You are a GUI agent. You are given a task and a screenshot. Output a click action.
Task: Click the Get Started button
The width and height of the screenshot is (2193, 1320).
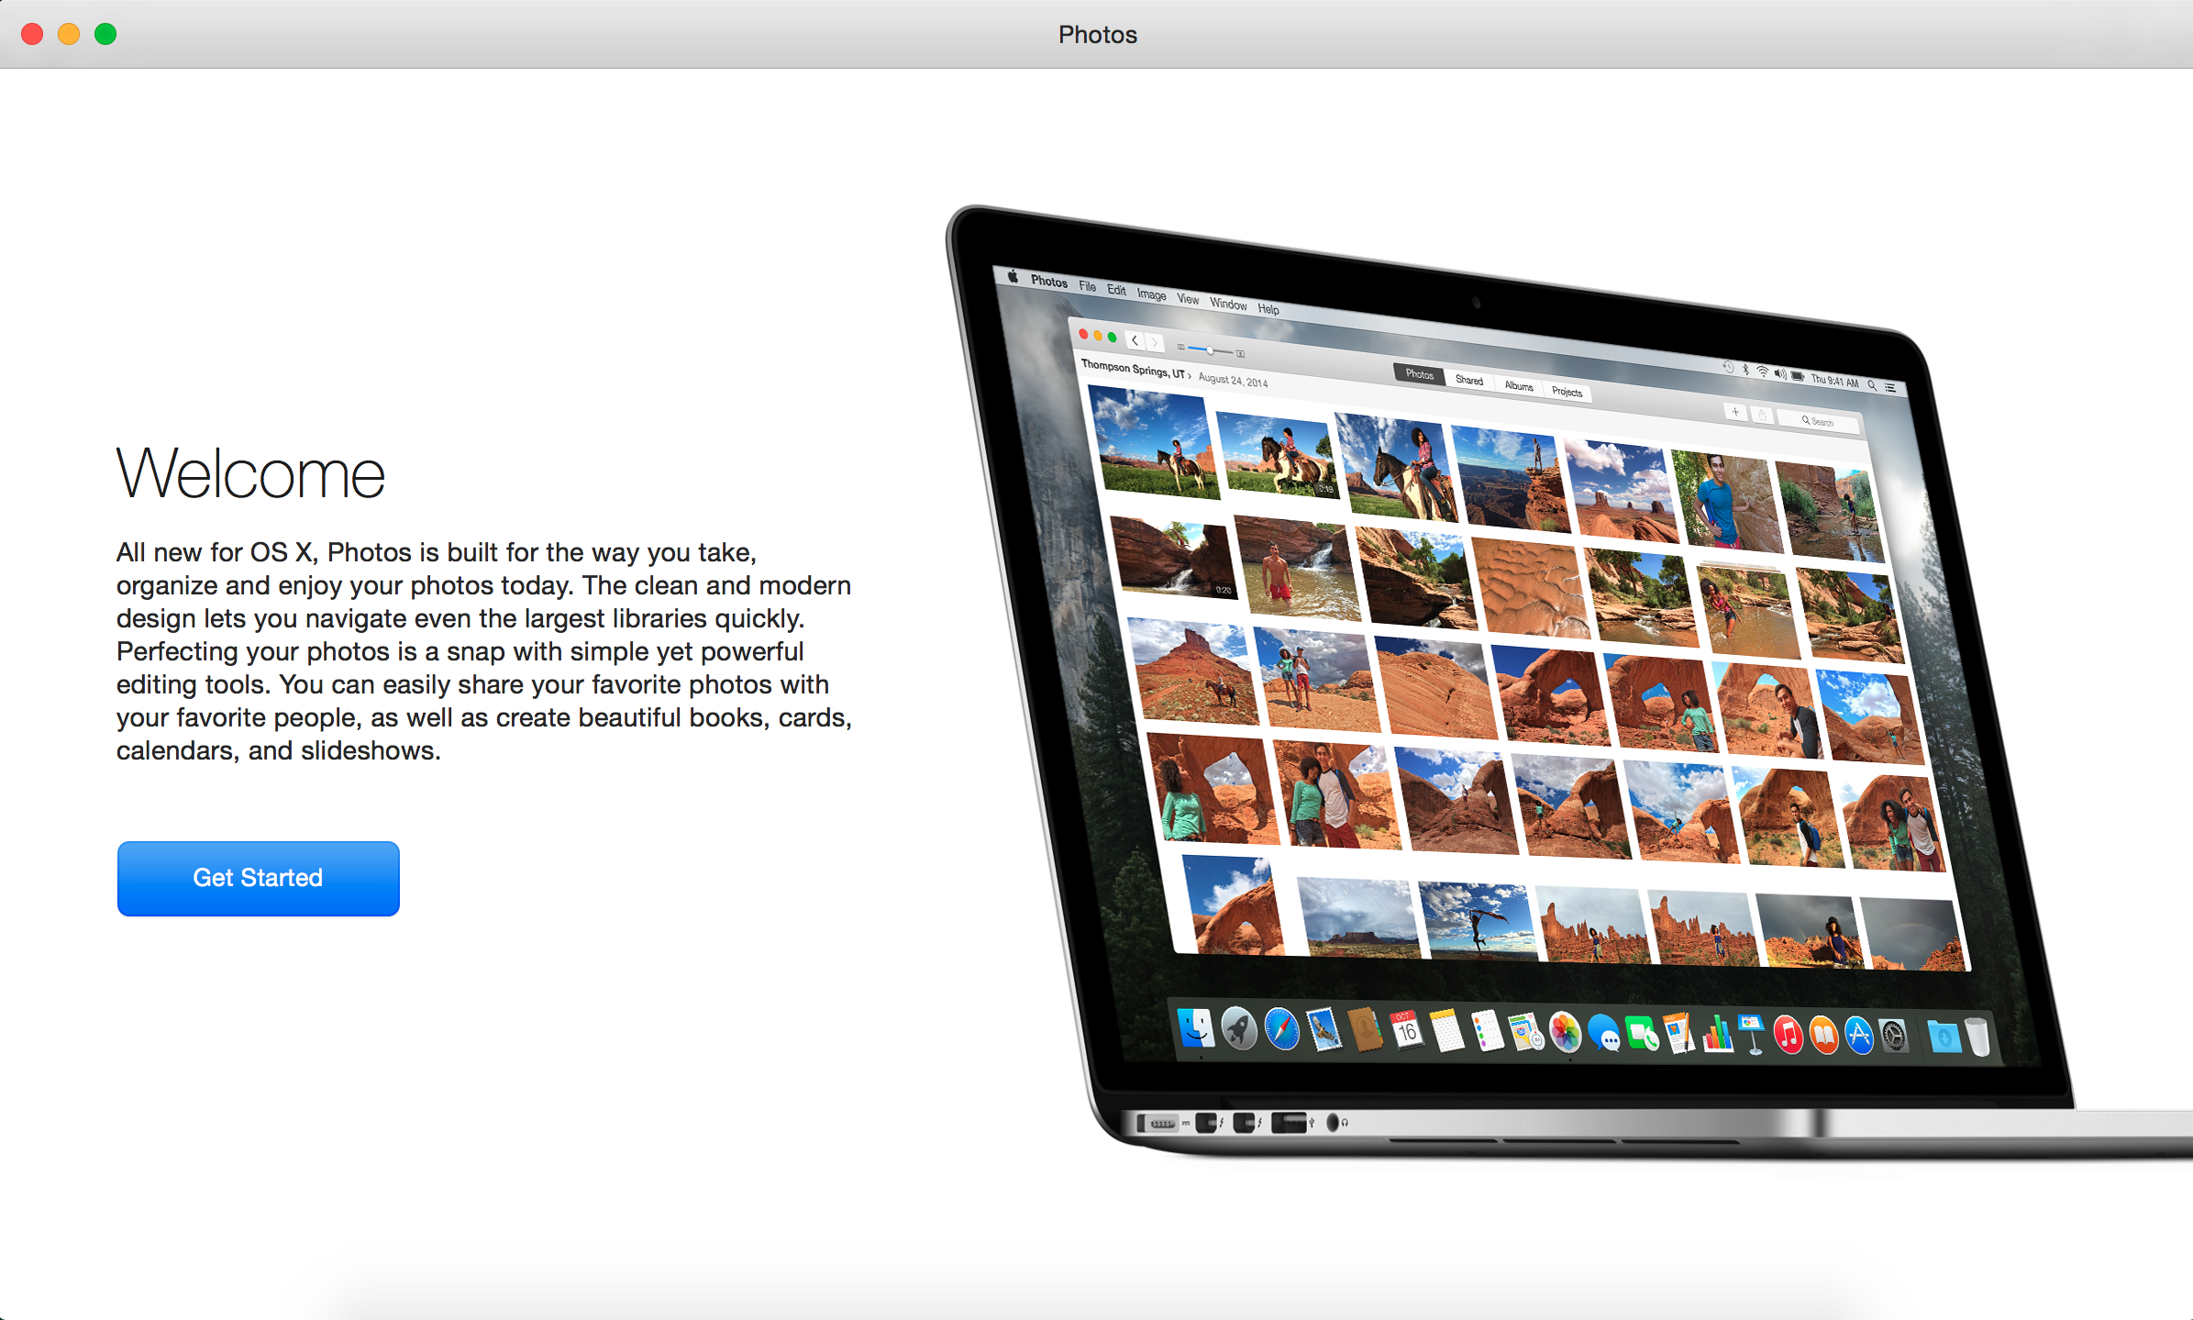click(258, 878)
